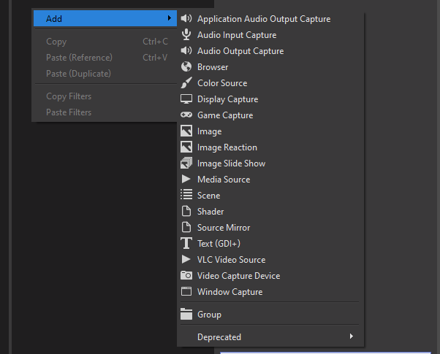Click the folder icon next to Group
The image size is (440, 354).
pyautogui.click(x=186, y=314)
